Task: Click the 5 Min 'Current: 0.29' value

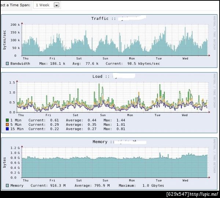Action: 44,125
